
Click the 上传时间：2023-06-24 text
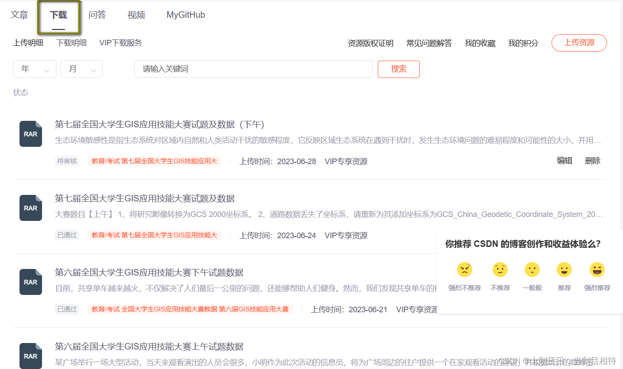pyautogui.click(x=278, y=236)
